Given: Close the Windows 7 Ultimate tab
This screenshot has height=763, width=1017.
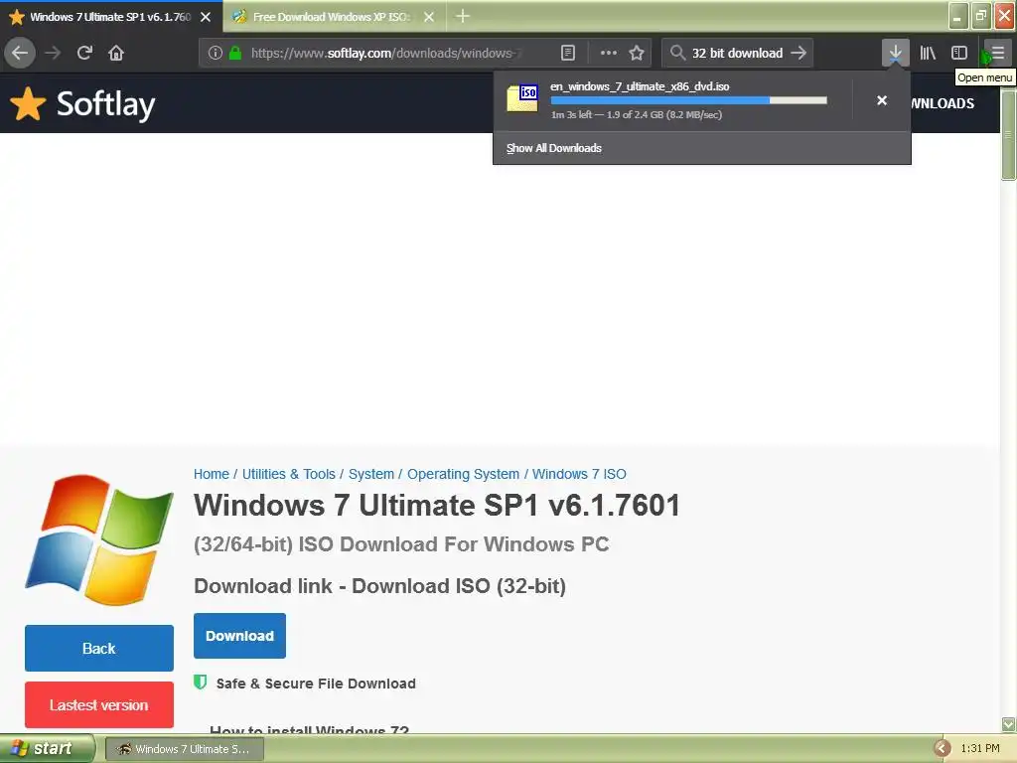Looking at the screenshot, I should (206, 17).
